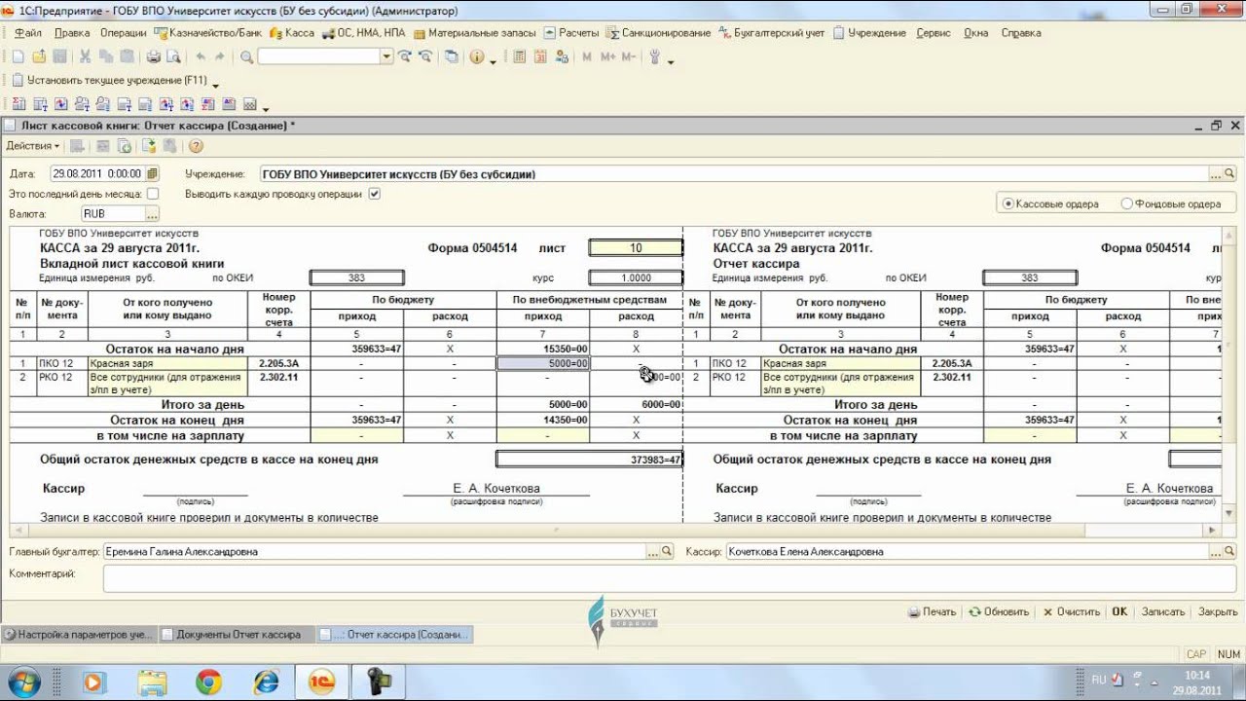
Task: Click the magnifier icon beside Кассир field
Action: click(x=1231, y=551)
